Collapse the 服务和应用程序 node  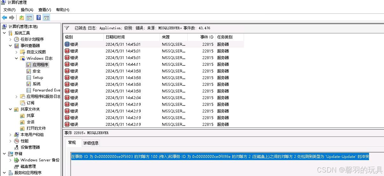click(4, 173)
